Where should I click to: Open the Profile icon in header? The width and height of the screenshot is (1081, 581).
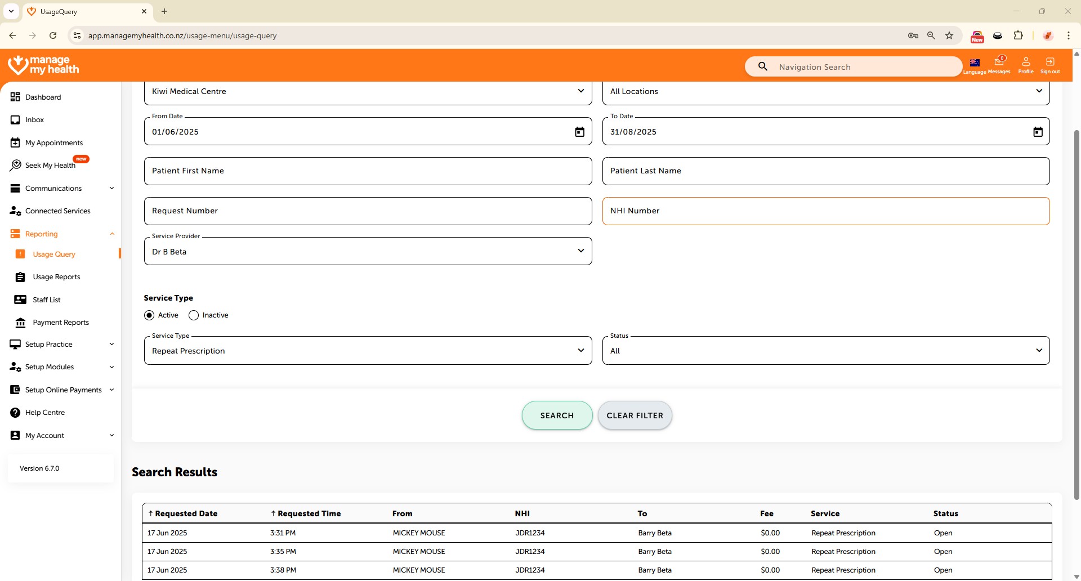pos(1026,64)
